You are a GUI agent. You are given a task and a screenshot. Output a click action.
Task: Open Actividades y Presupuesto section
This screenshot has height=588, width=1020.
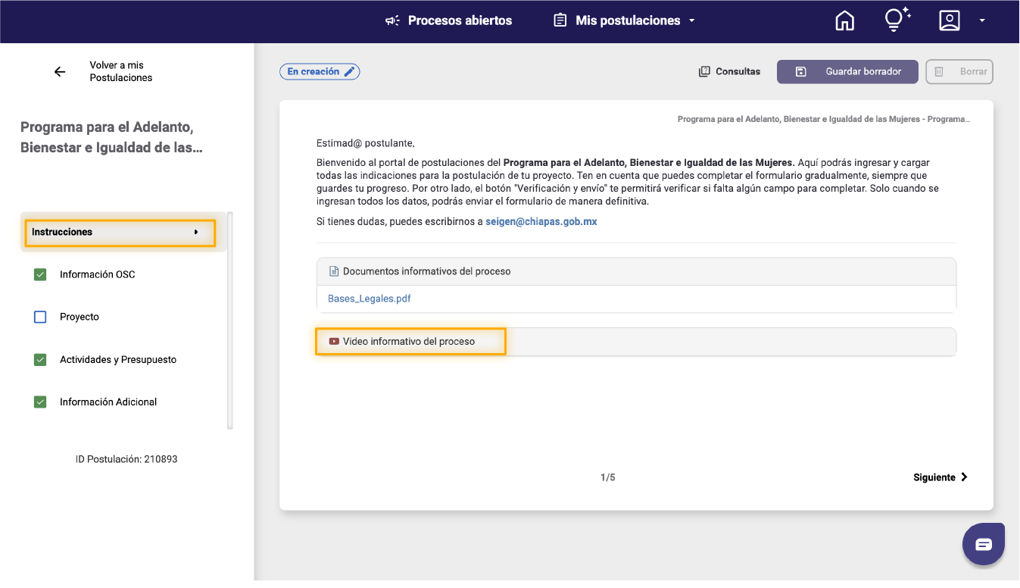[x=118, y=359]
